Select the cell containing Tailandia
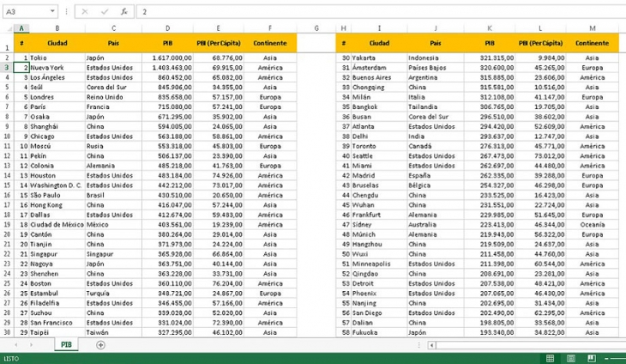 tap(436, 106)
